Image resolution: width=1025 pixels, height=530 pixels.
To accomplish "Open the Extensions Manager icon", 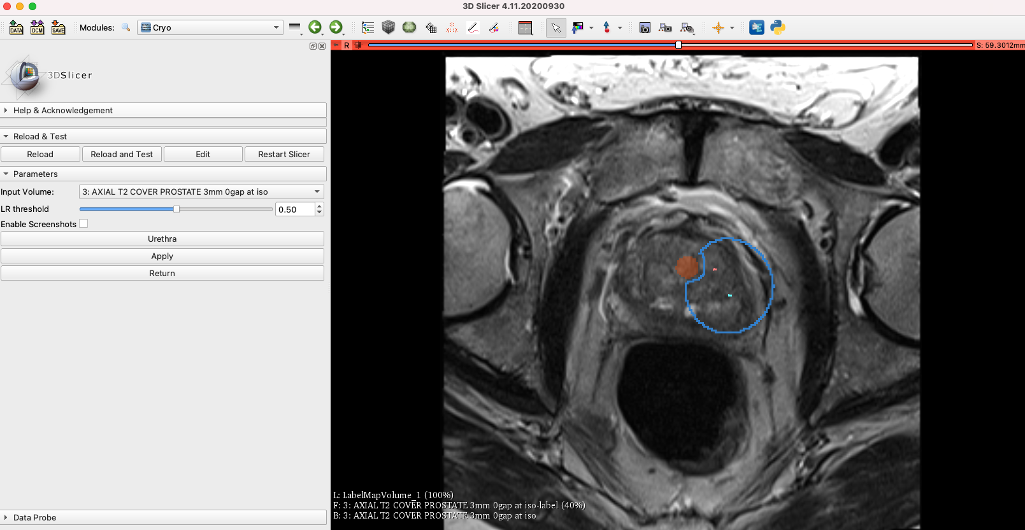I will pyautogui.click(x=757, y=27).
